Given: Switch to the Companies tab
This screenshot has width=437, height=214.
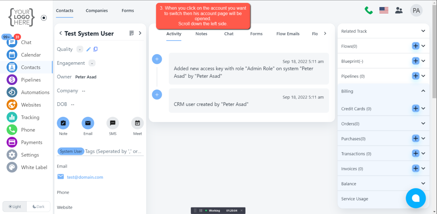Looking at the screenshot, I should [x=97, y=11].
